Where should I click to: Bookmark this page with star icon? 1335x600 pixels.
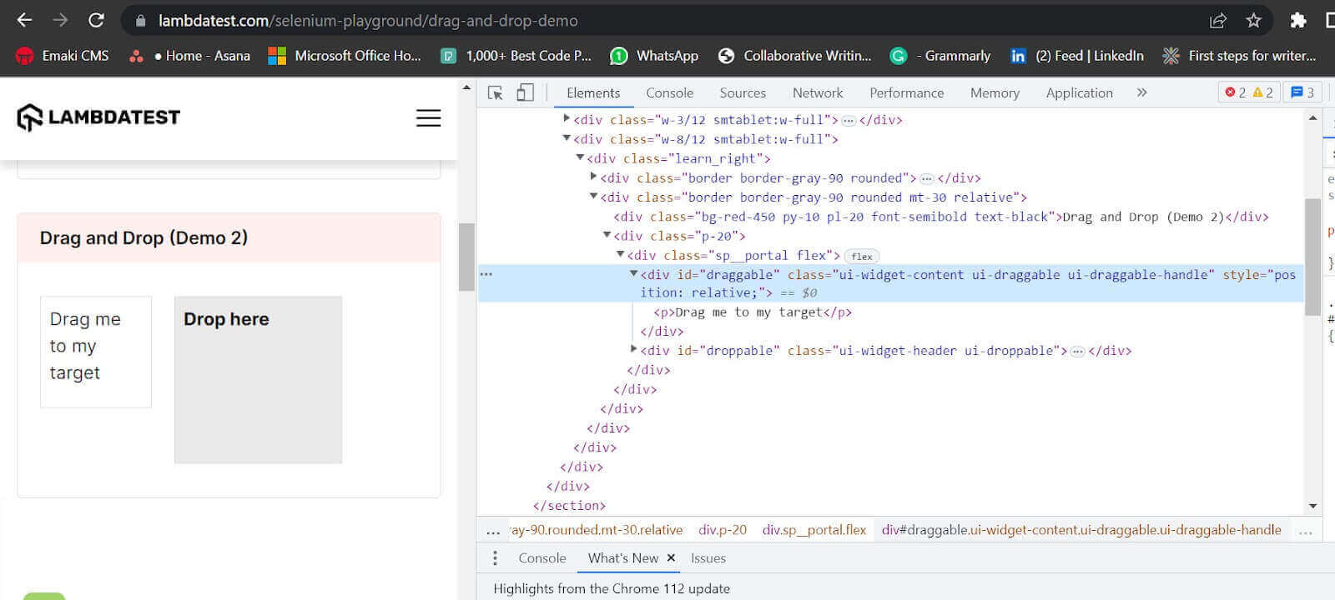[1253, 20]
